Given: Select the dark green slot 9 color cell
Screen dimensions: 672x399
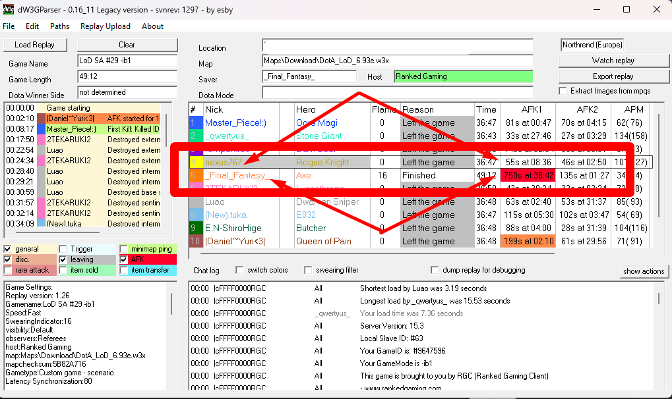Looking at the screenshot, I should (195, 228).
